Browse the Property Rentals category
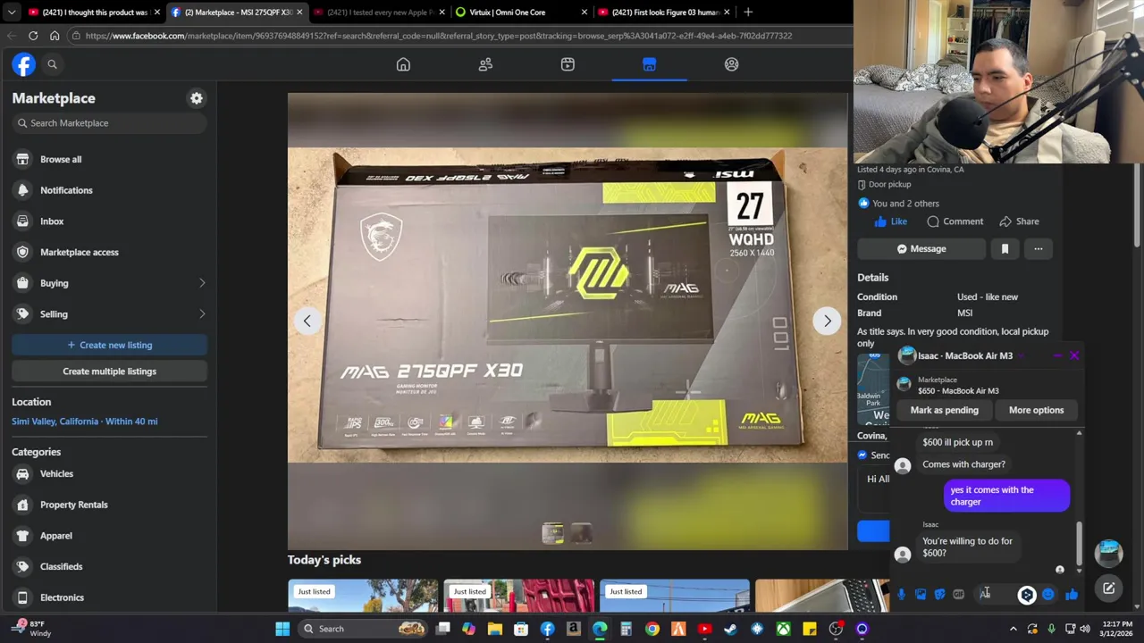The width and height of the screenshot is (1144, 643). pyautogui.click(x=109, y=505)
